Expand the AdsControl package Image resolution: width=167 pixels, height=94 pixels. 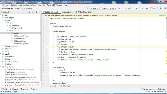[x=10, y=28]
